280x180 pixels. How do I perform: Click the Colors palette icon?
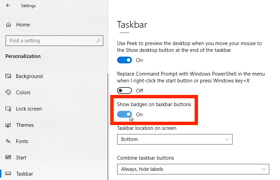8,92
